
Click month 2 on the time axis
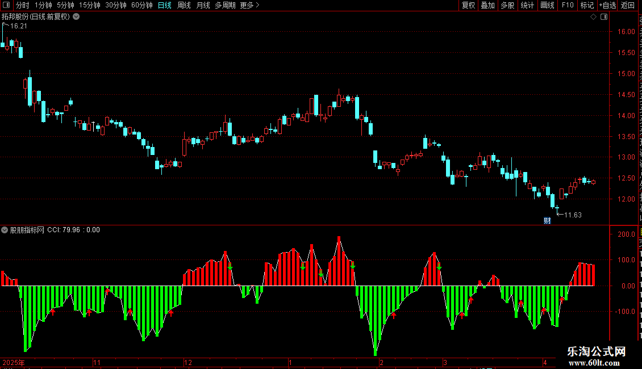point(381,362)
